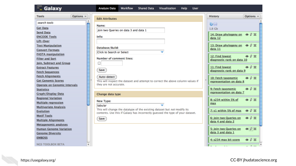The height and width of the screenshot is (166, 296).
Task: Collapse all history items icon
Action: pyautogui.click(x=215, y=24)
